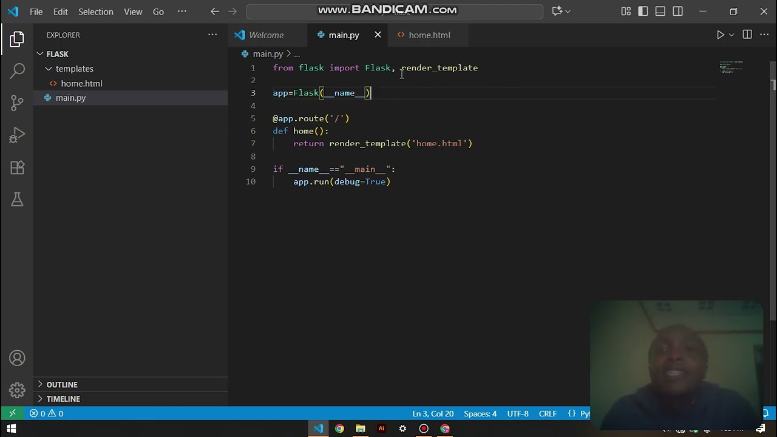Image resolution: width=777 pixels, height=437 pixels.
Task: Change encoding via UTF-8 status item
Action: point(518,413)
